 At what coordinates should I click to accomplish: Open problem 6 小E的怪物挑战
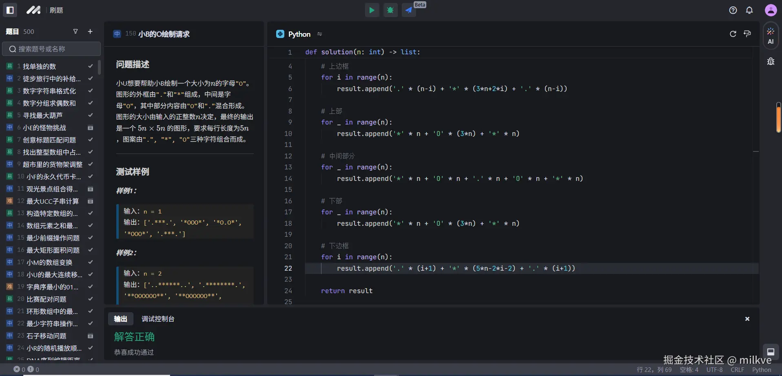click(44, 128)
